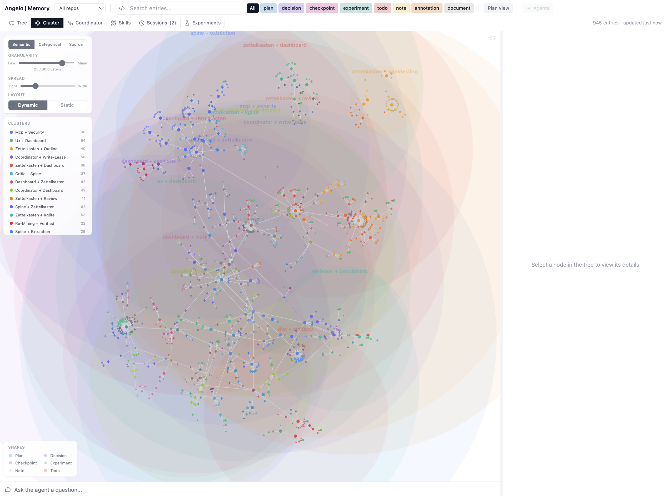Focus the Search entries field
Viewport: 667px width, 496px height.
tap(179, 8)
